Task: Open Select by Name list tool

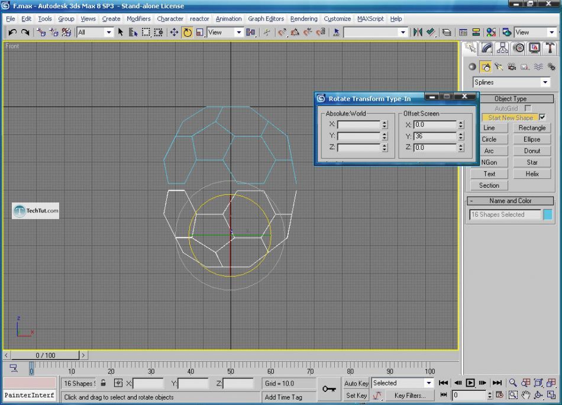Action: click(x=133, y=33)
